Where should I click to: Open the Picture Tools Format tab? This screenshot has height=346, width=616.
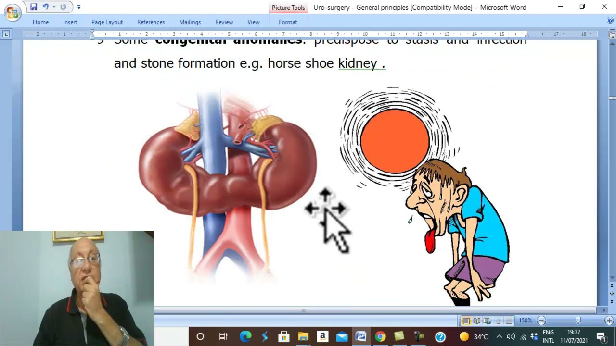(x=288, y=22)
